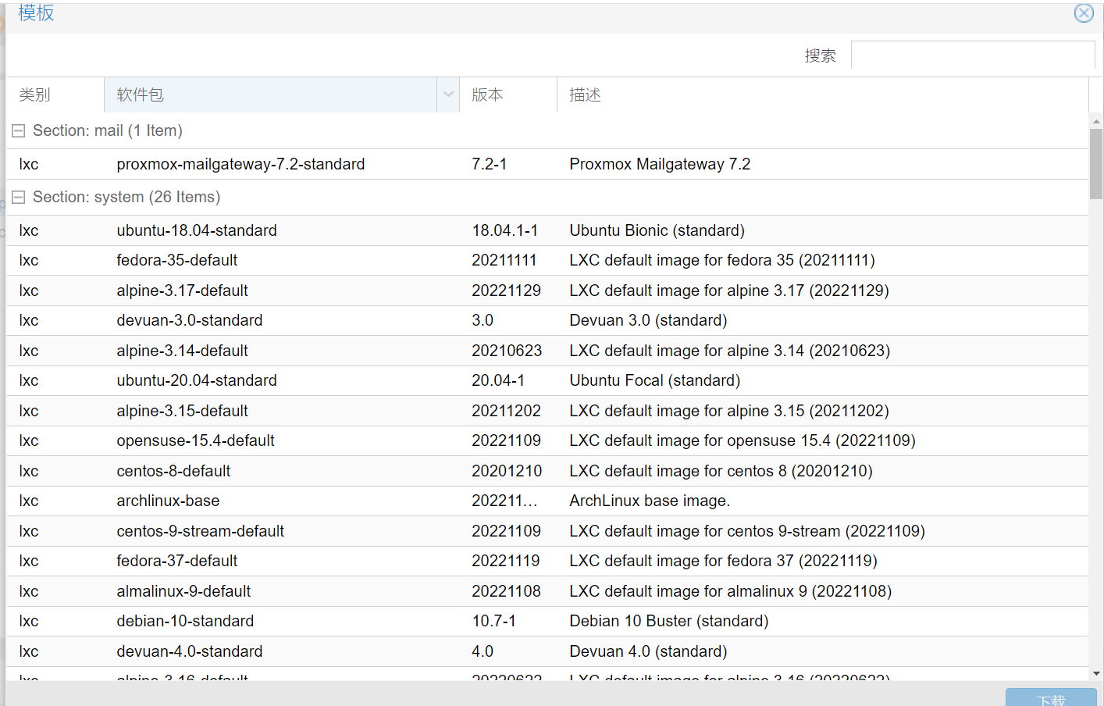Select alpine-3.17-default in the list
This screenshot has height=706, width=1104.
click(182, 291)
